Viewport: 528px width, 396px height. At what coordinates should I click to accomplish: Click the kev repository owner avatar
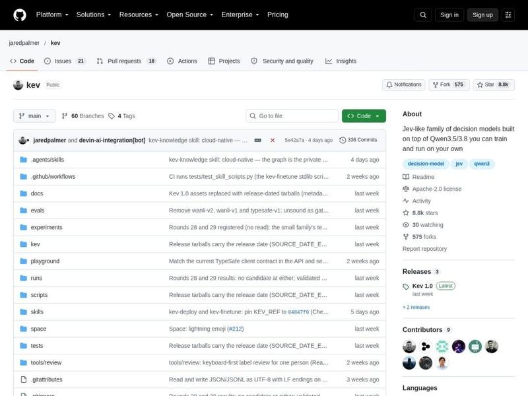pyautogui.click(x=18, y=85)
